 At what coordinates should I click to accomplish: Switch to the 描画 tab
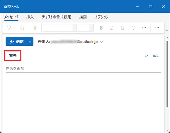[83, 17]
